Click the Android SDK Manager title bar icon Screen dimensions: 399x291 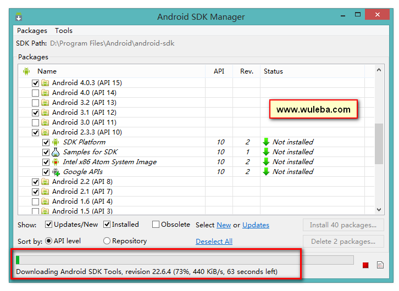pos(19,16)
